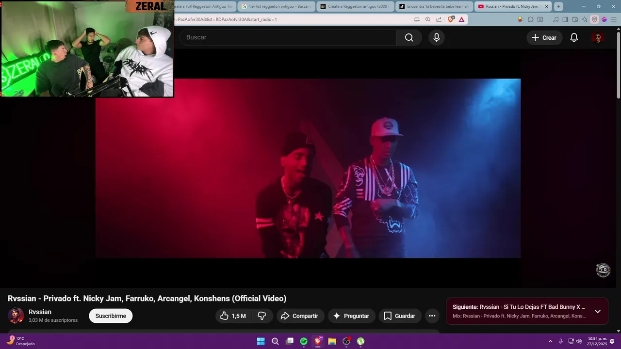Open Rvssian channel avatar

16,316
